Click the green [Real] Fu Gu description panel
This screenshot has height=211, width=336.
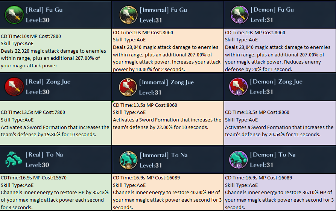[x=56, y=51]
